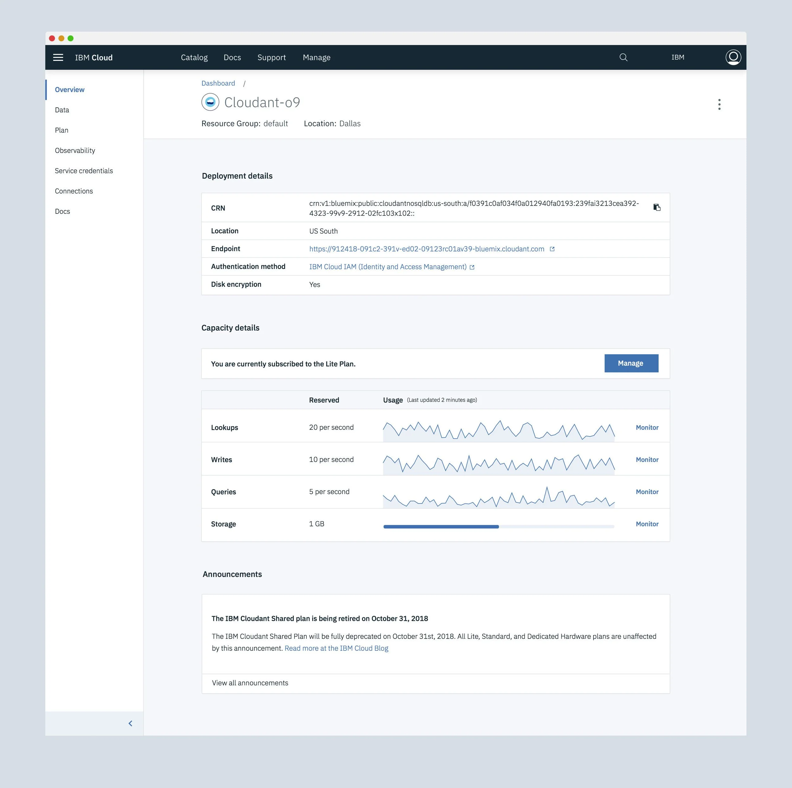Open IBM account switcher in header
Viewport: 792px width, 788px height.
(x=678, y=57)
